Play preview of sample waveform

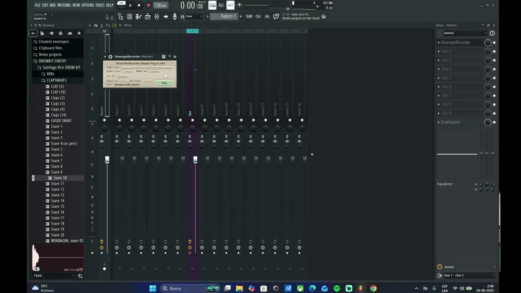[36, 269]
